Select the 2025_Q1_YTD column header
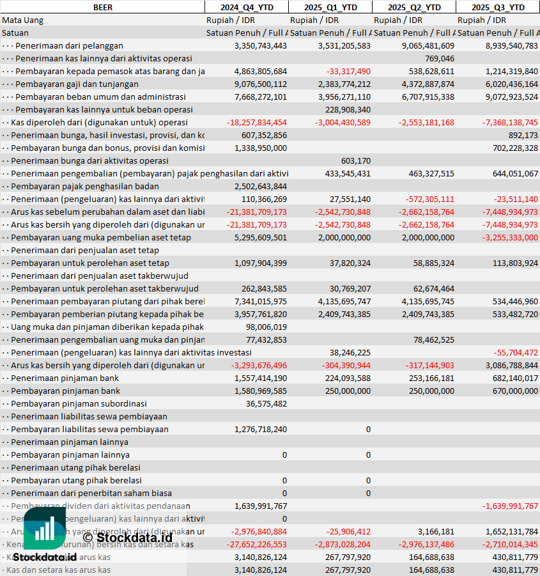This screenshot has width=540, height=576. [x=330, y=7]
